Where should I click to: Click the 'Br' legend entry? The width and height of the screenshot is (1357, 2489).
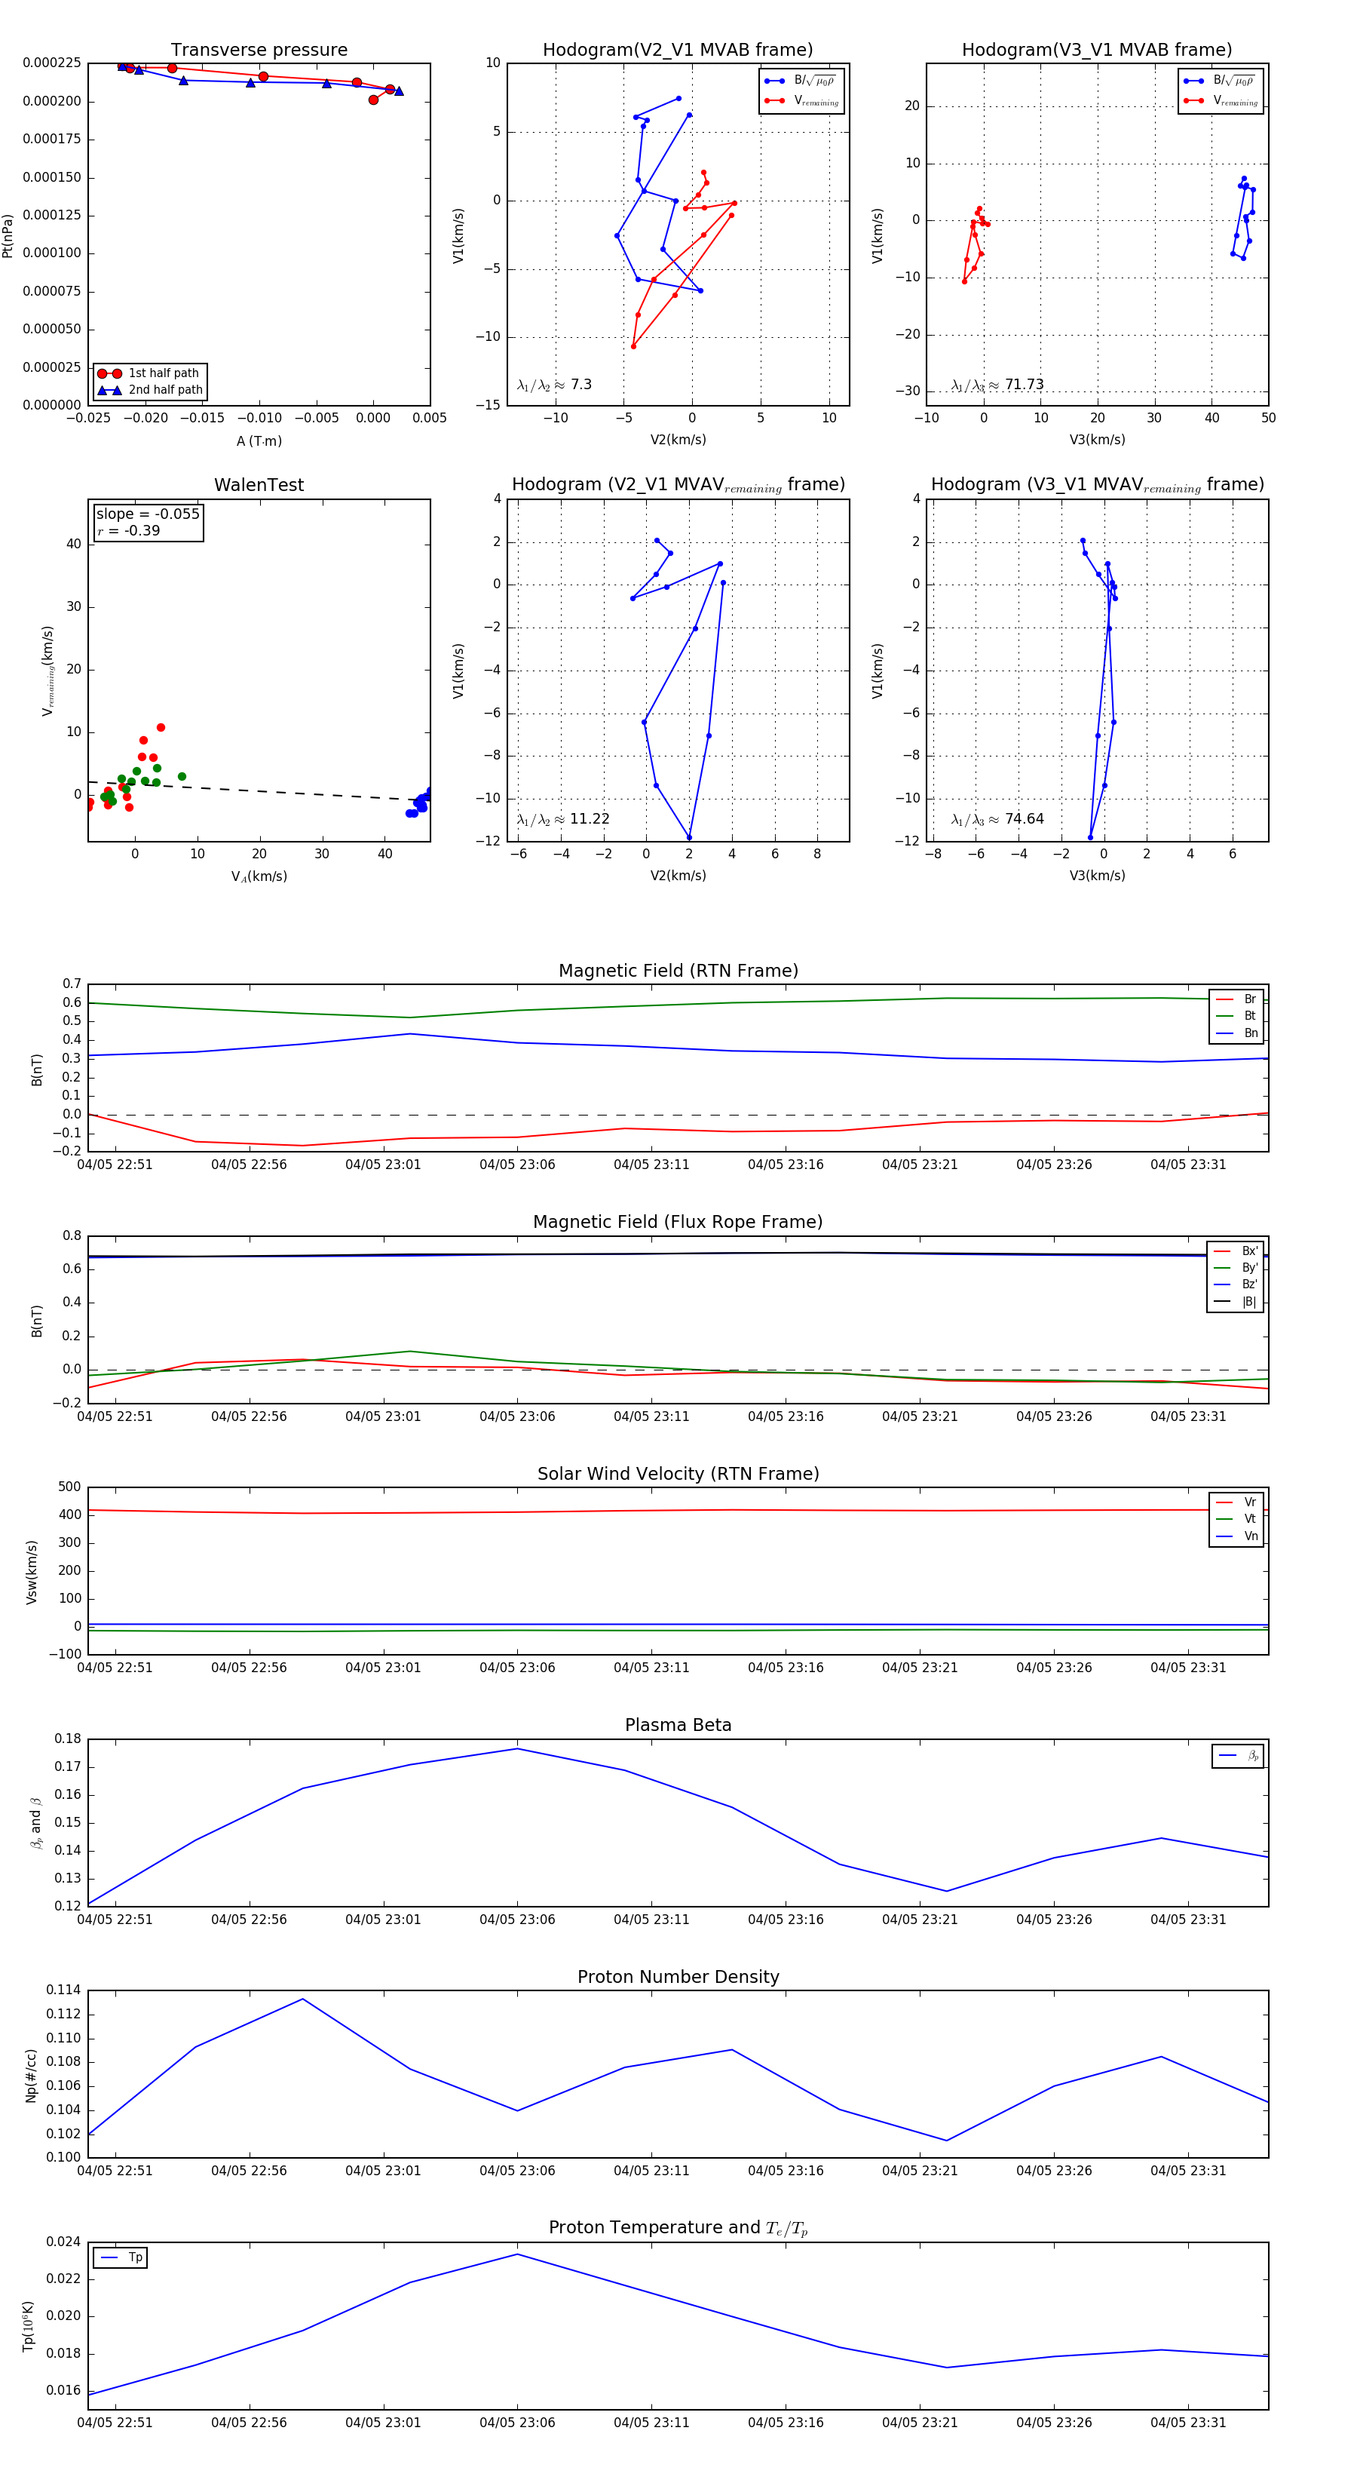tap(1236, 999)
